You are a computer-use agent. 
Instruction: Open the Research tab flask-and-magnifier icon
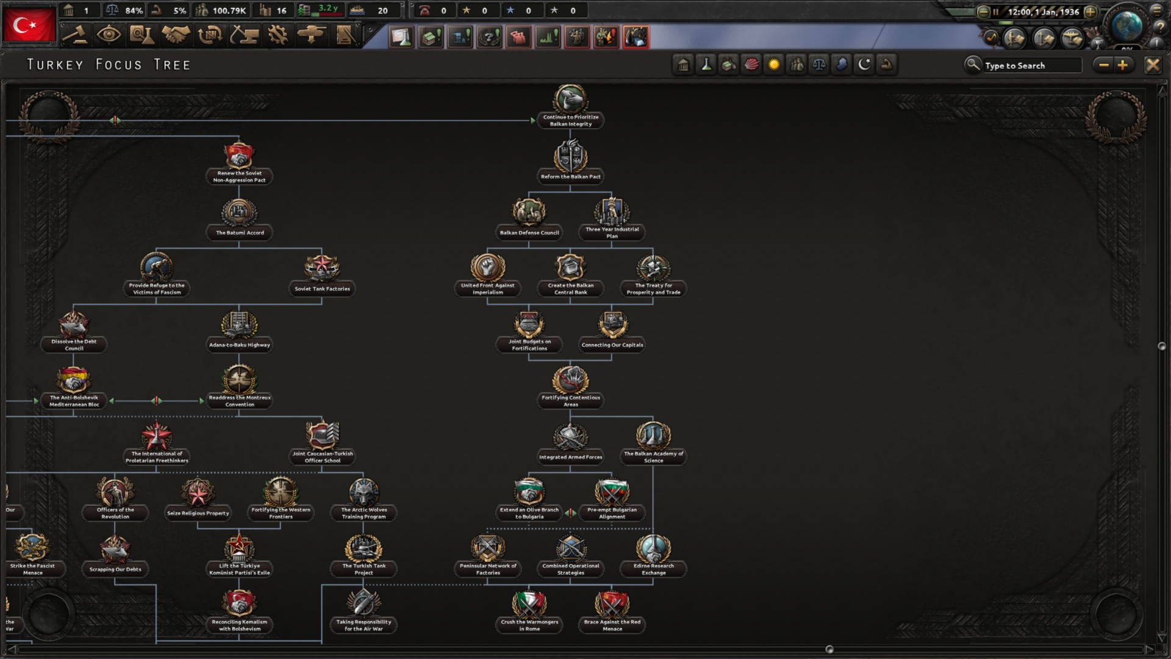(x=141, y=35)
